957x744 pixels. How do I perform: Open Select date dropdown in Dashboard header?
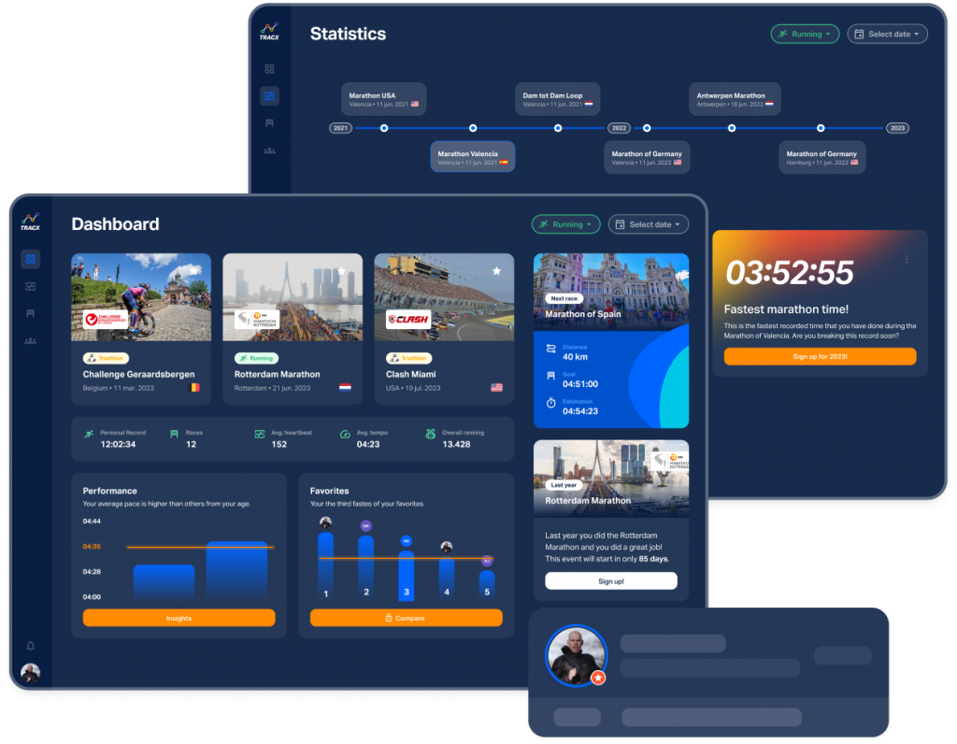tap(649, 224)
